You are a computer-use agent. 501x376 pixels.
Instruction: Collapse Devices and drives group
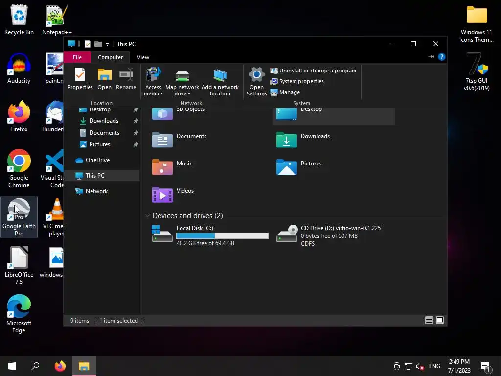(x=147, y=216)
